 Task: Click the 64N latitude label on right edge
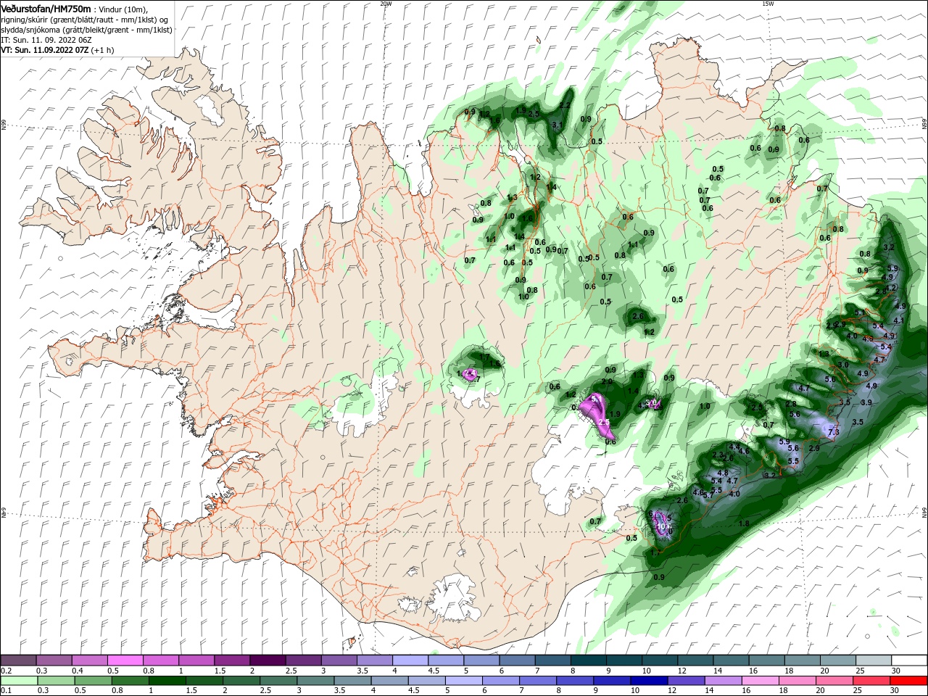(924, 513)
